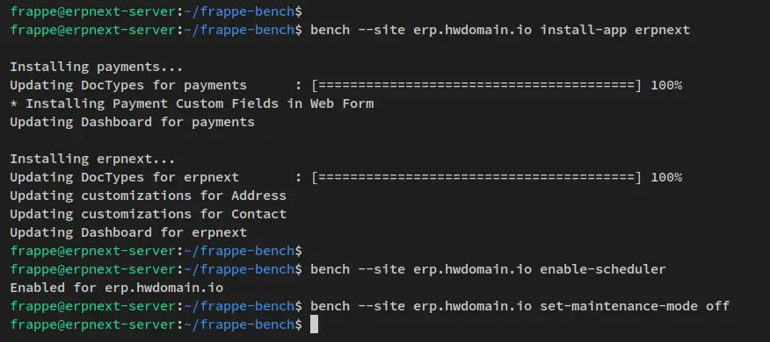
Task: Click the erpnext DocTypes progress bar
Action: pos(476,177)
